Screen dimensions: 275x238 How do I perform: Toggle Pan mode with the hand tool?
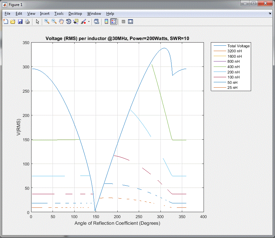pyautogui.click(x=62, y=21)
